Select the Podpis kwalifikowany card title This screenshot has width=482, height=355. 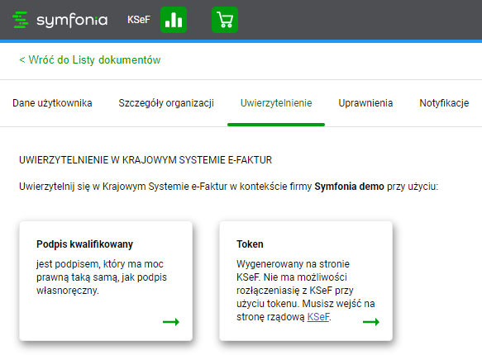[x=85, y=244]
